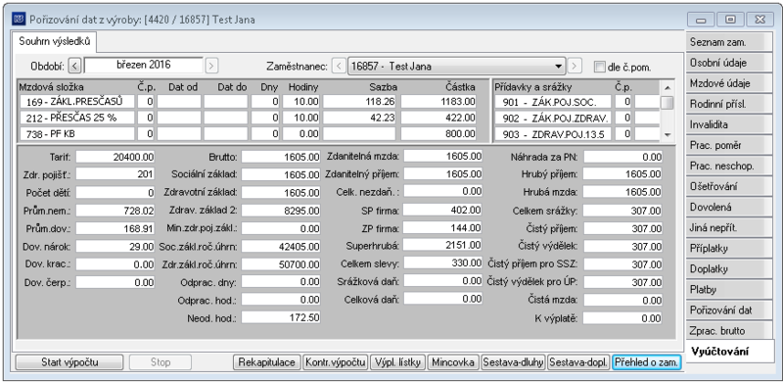Open Seznam zam. side tab
This screenshot has width=783, height=382.
(x=728, y=42)
